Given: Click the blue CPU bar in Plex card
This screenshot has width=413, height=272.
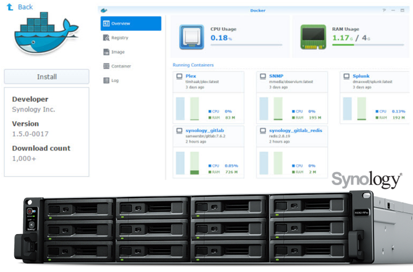Looking at the screenshot, I should point(180,109).
